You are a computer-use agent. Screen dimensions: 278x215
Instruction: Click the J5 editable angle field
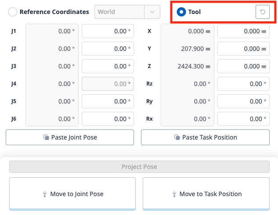tap(108, 101)
